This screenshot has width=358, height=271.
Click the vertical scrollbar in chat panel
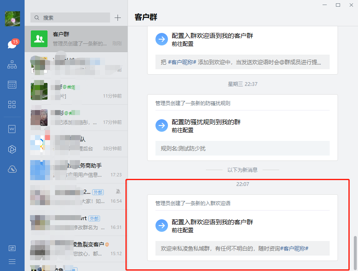click(x=355, y=251)
